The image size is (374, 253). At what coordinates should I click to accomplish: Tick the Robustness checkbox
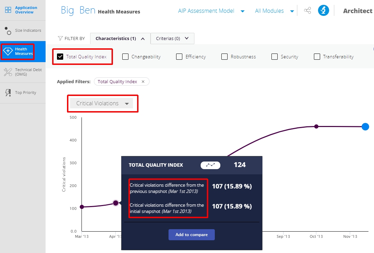[x=224, y=57]
